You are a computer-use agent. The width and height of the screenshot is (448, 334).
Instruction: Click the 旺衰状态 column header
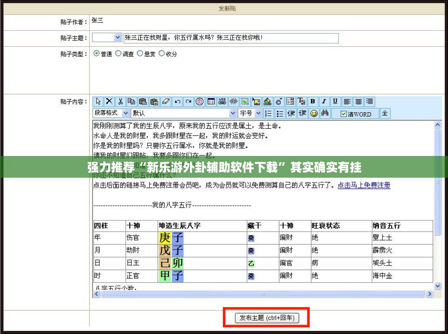(x=341, y=226)
